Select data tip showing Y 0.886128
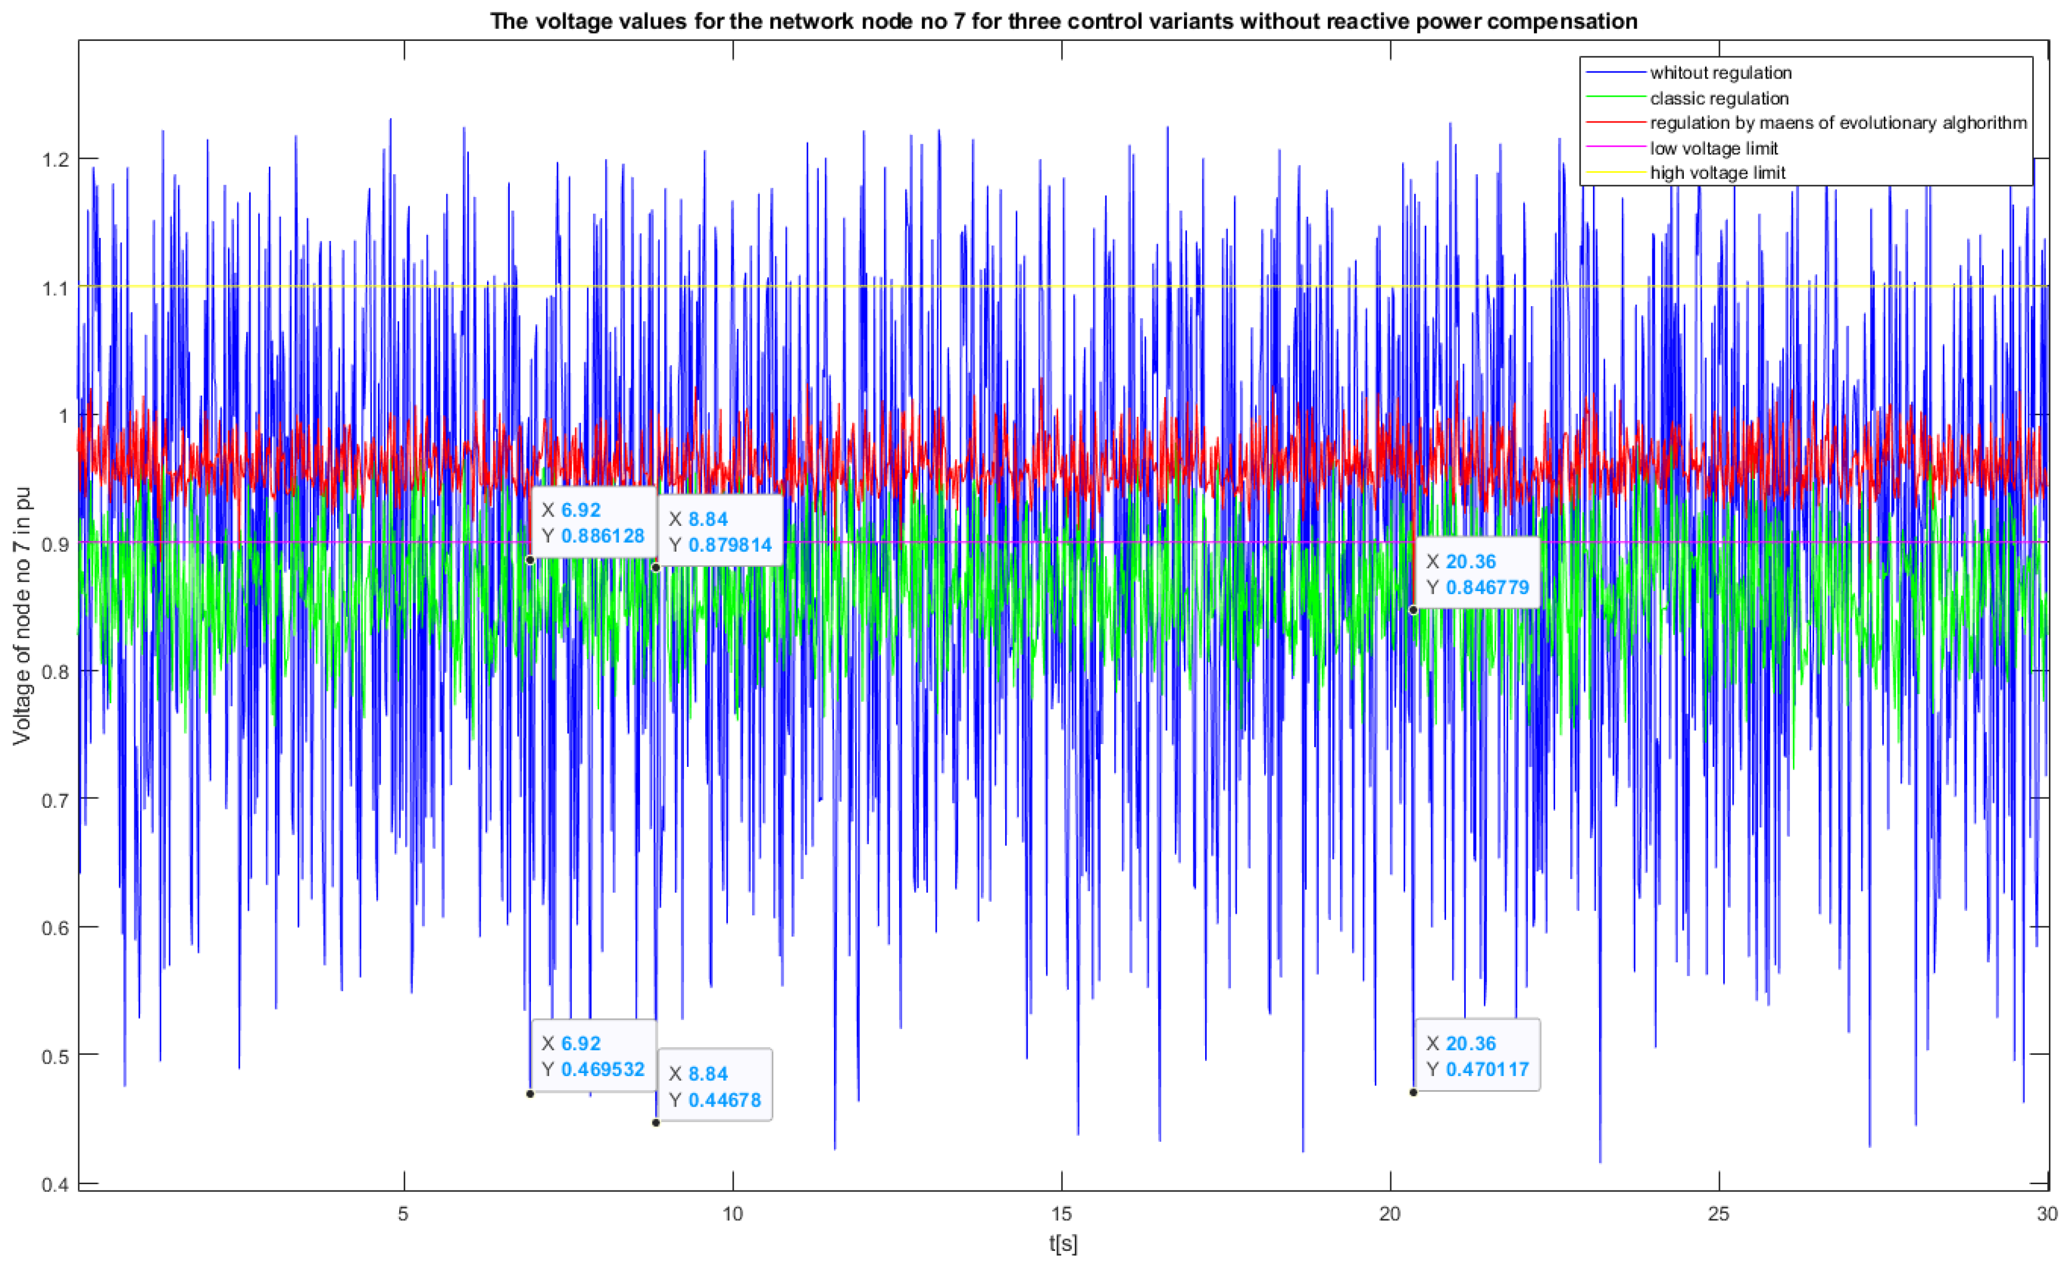The width and height of the screenshot is (2068, 1269). point(594,523)
